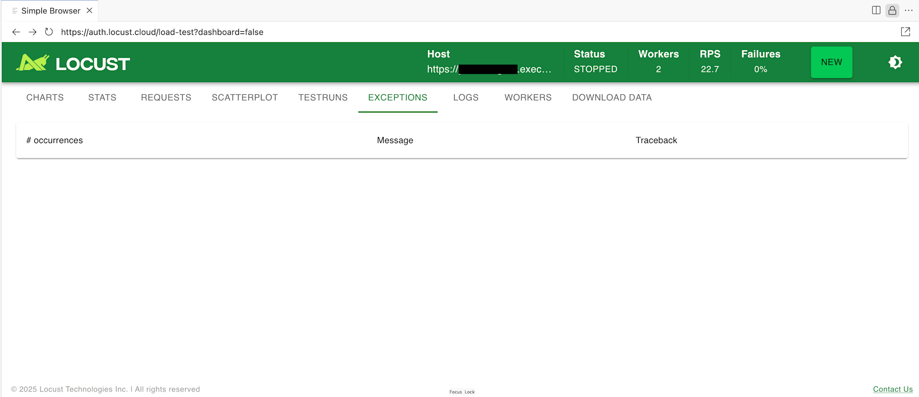919x397 pixels.
Task: Open the editor more actions menu
Action: pos(908,11)
